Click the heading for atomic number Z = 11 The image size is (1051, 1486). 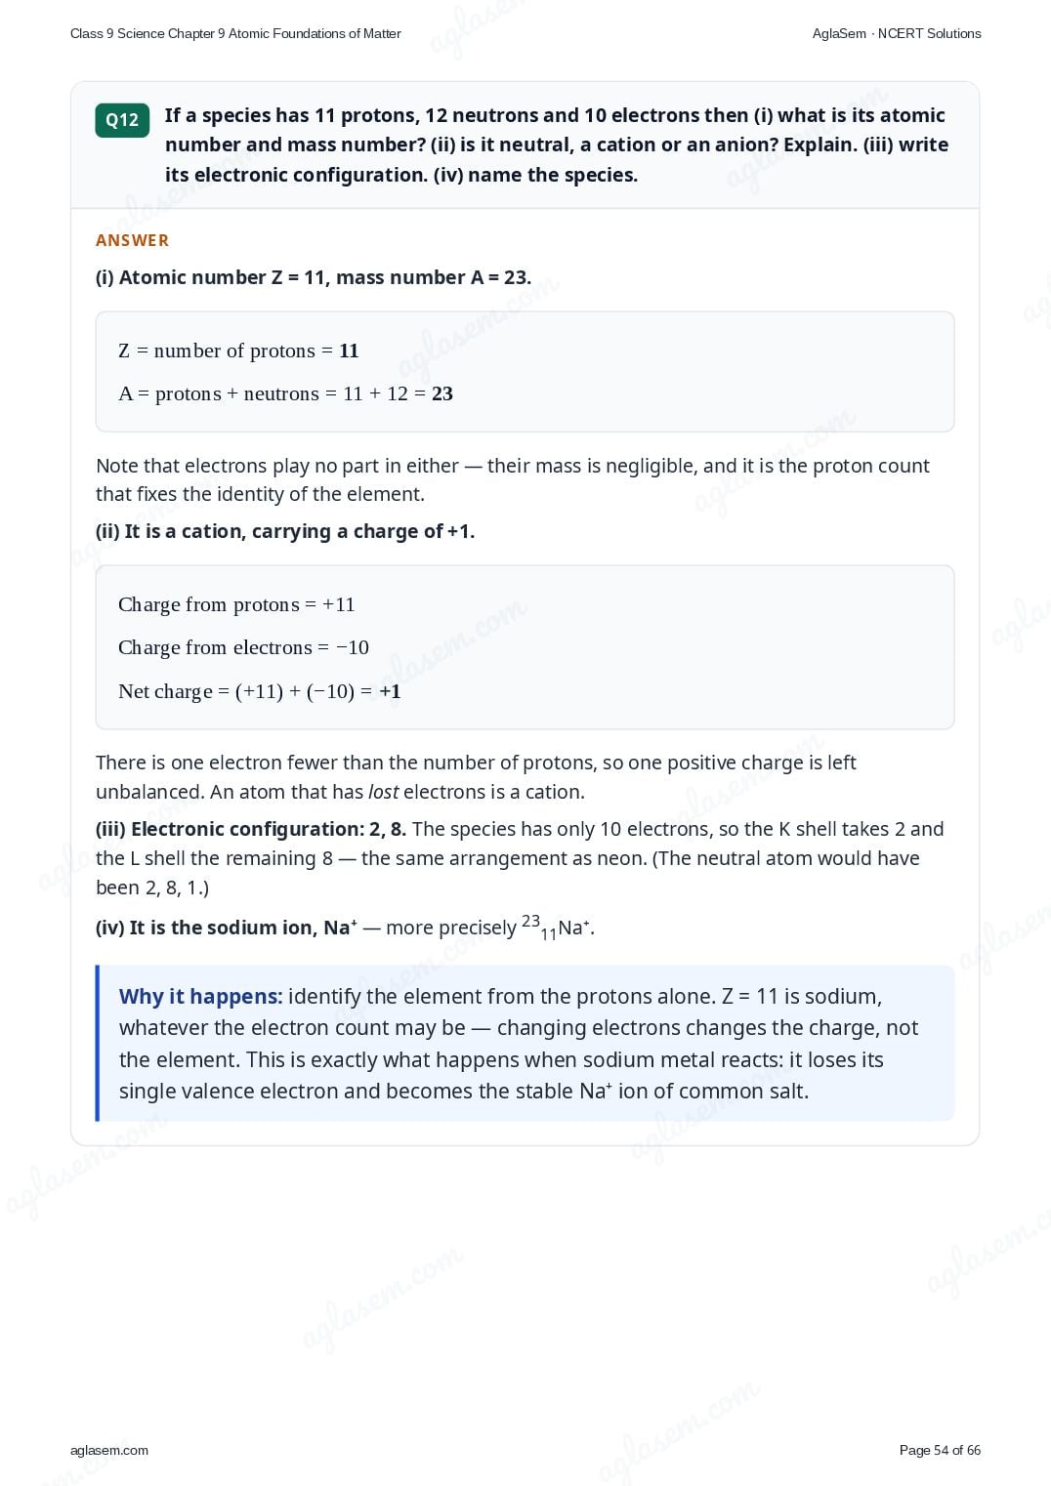[314, 277]
